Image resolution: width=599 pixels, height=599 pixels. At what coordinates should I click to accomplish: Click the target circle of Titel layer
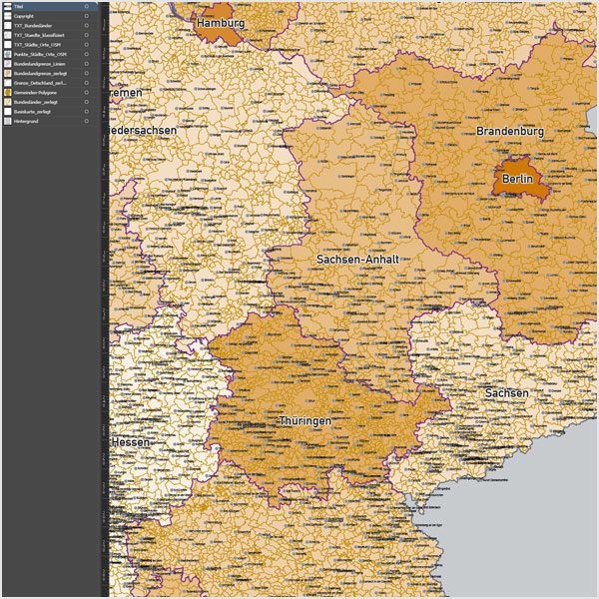tap(87, 6)
